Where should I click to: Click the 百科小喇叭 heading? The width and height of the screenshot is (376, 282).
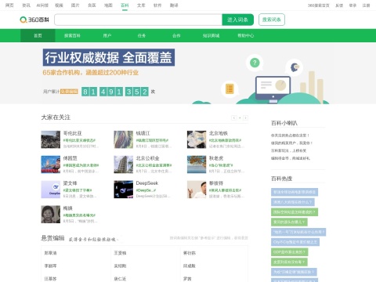284,123
